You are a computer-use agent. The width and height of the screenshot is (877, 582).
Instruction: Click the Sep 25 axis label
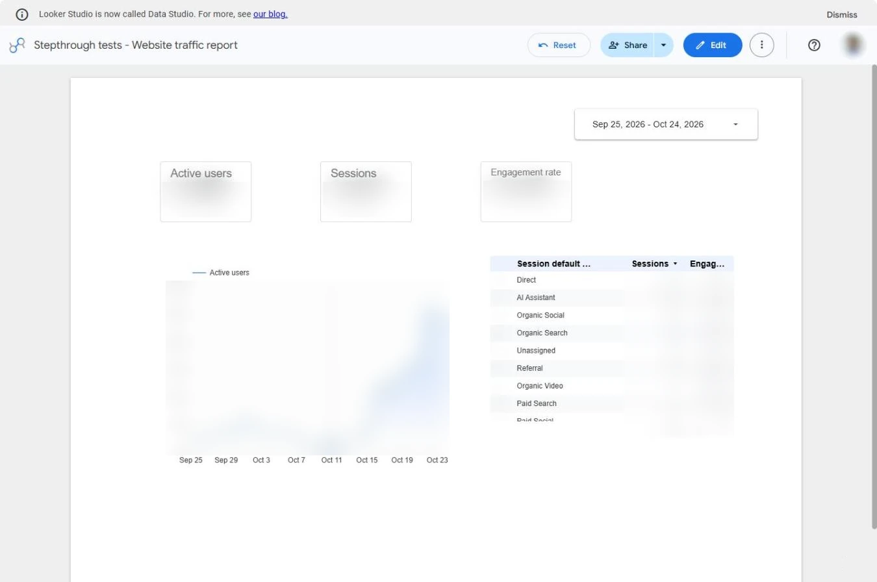coord(191,460)
